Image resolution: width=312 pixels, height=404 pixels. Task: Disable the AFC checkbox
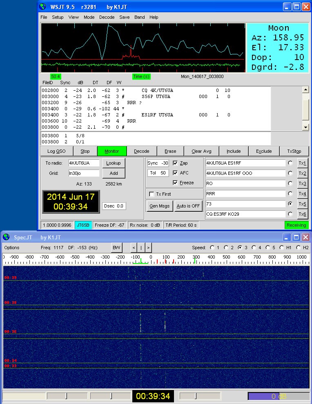[175, 173]
